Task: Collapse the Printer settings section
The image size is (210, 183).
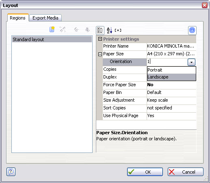Action: 100,39
